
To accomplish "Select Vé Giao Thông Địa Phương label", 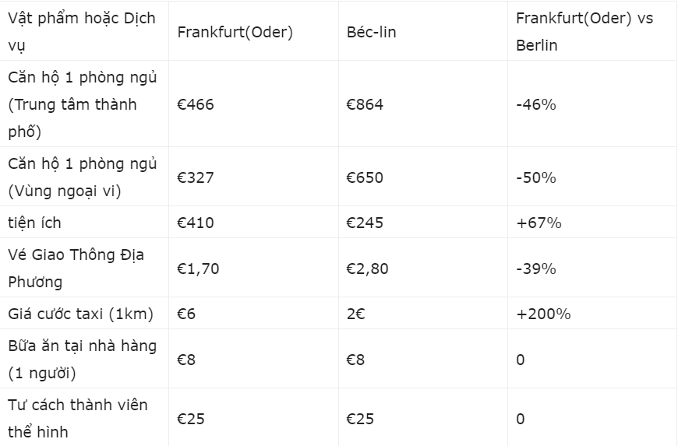I will click(76, 268).
